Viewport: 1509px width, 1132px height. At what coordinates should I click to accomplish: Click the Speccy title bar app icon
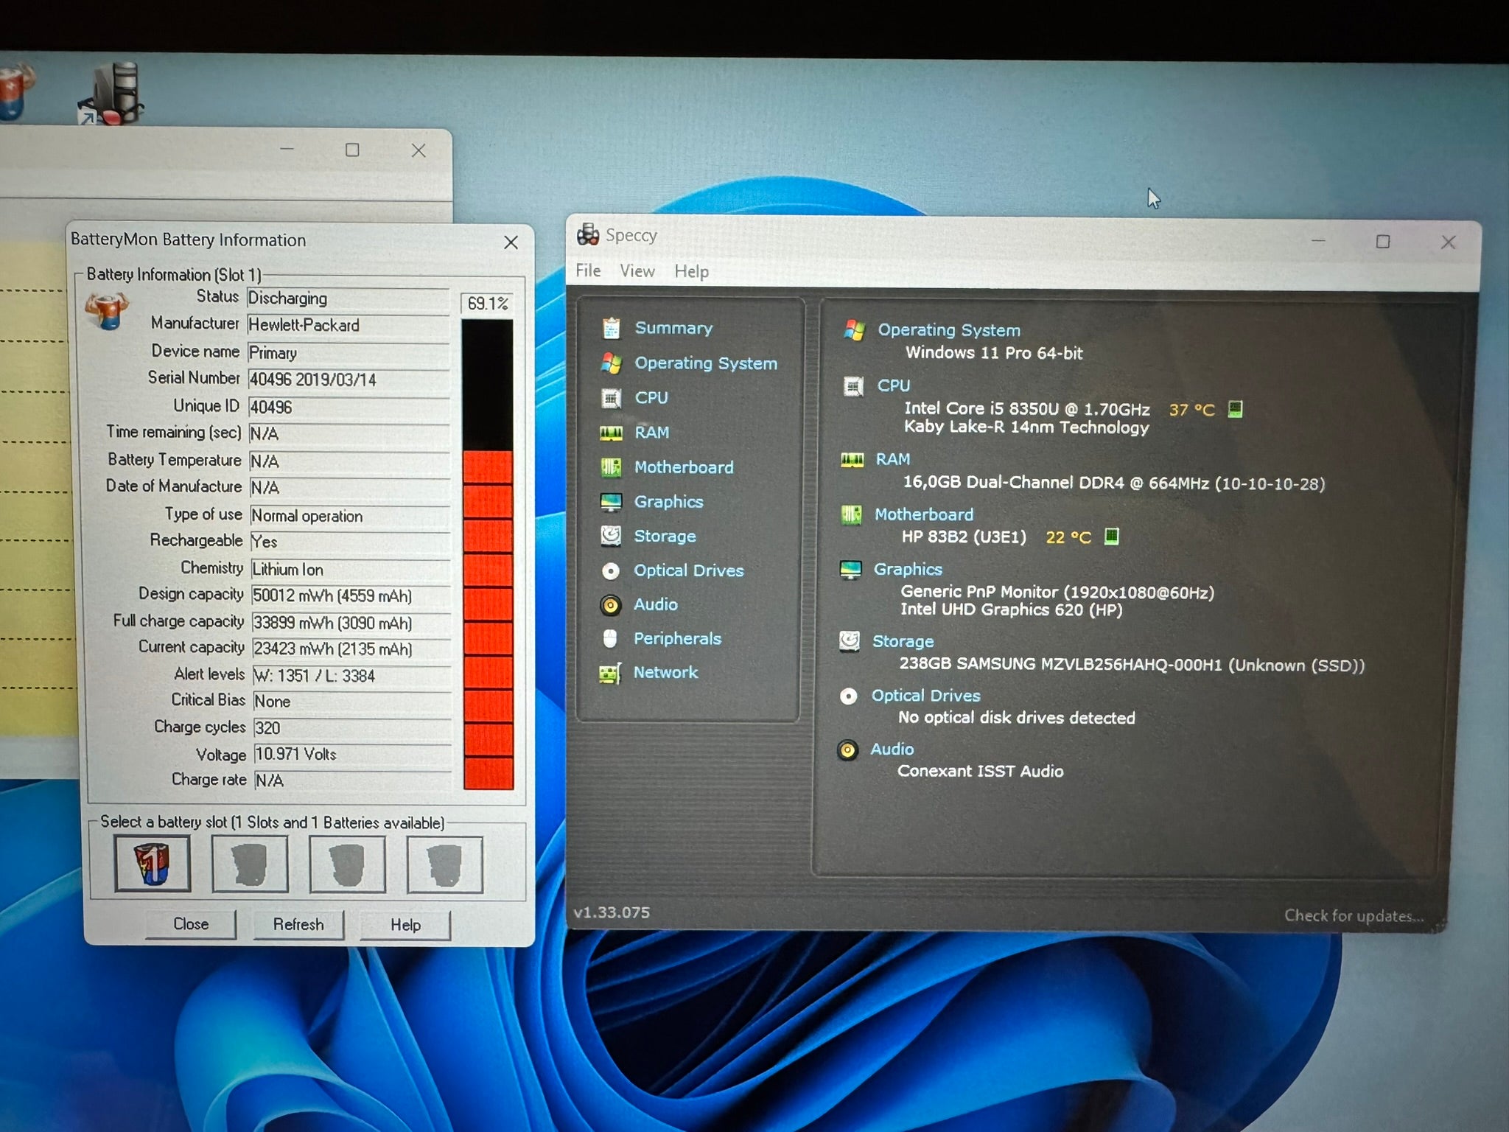[587, 234]
